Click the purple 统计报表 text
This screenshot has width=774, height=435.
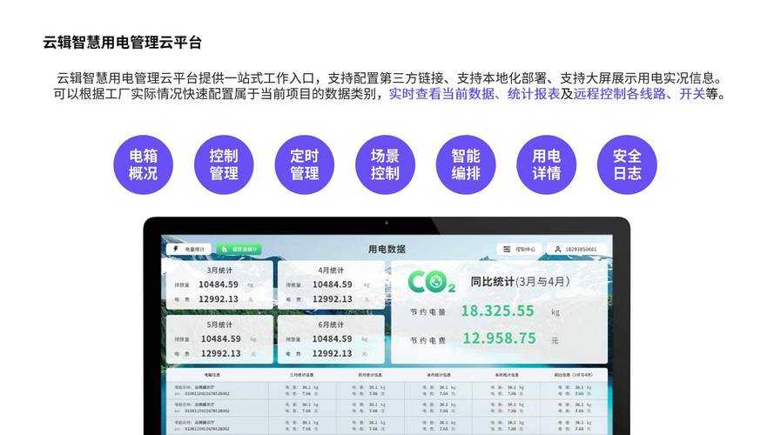click(x=534, y=94)
